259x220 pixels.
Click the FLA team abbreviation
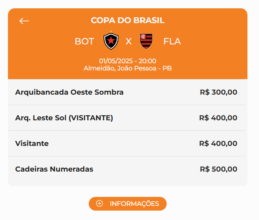coord(172,42)
